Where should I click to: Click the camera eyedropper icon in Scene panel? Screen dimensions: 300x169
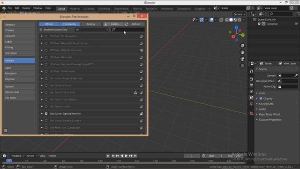296,76
